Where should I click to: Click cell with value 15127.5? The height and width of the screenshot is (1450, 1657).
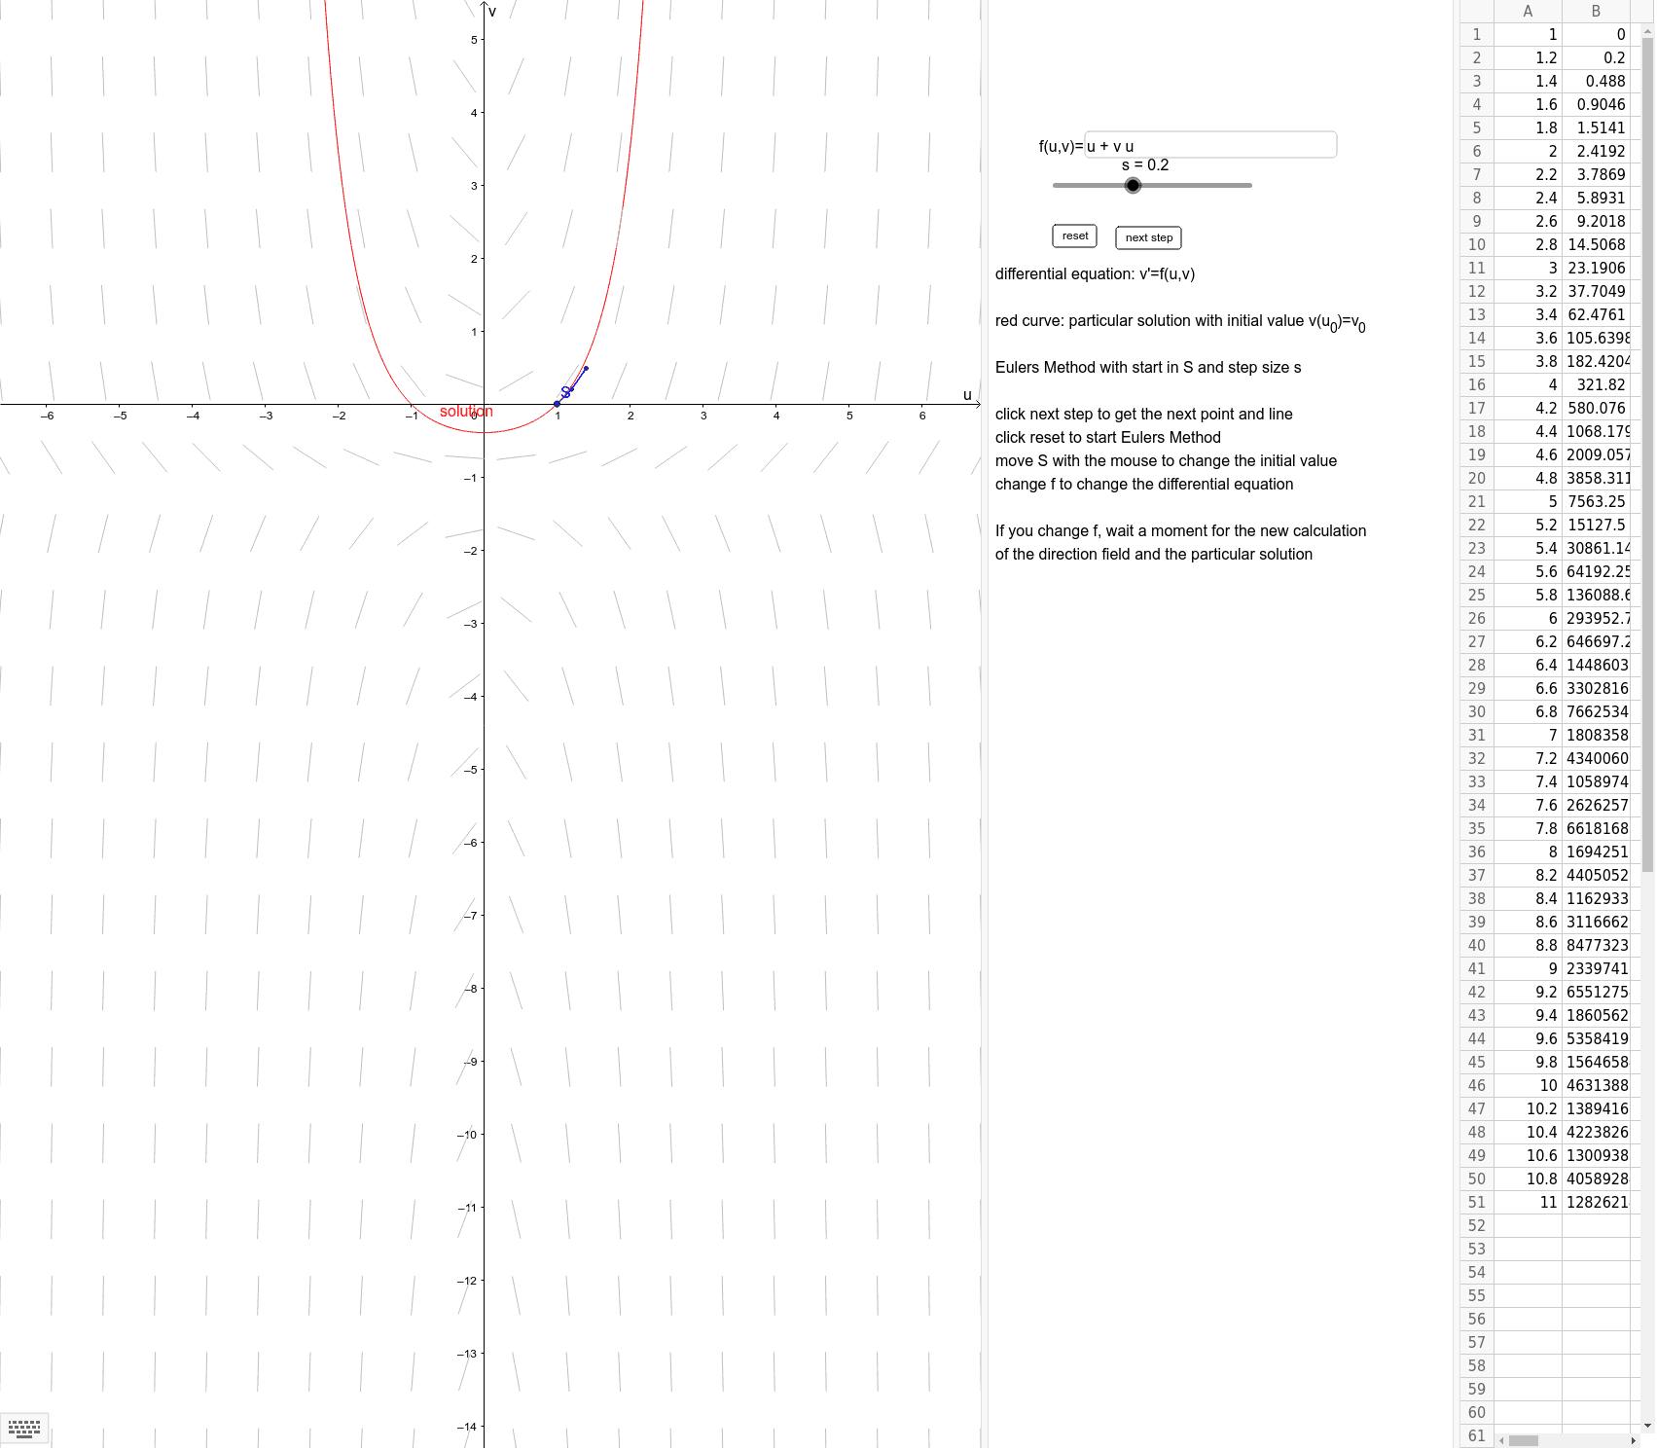[1596, 525]
